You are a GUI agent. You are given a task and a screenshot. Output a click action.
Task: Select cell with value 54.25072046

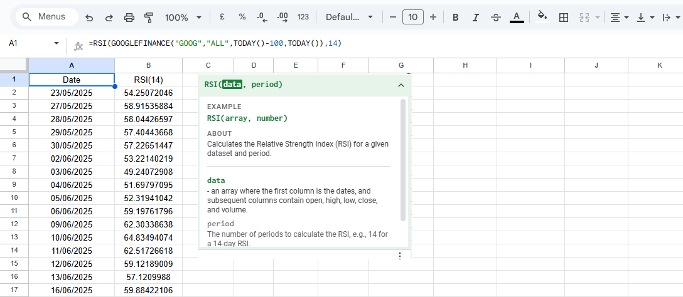point(149,93)
